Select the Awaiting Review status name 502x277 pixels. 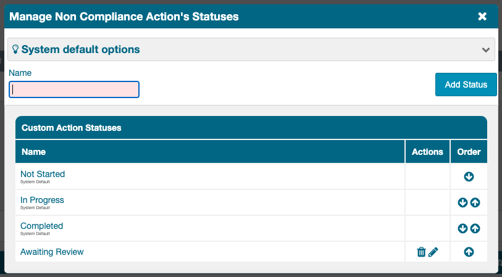click(x=52, y=252)
